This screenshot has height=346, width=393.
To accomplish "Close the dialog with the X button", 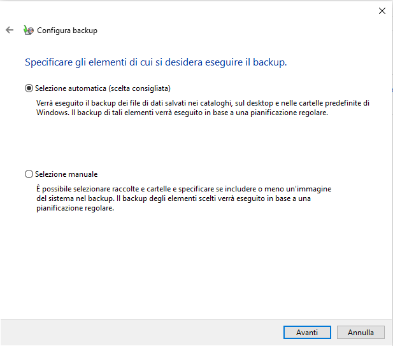I will 382,10.
